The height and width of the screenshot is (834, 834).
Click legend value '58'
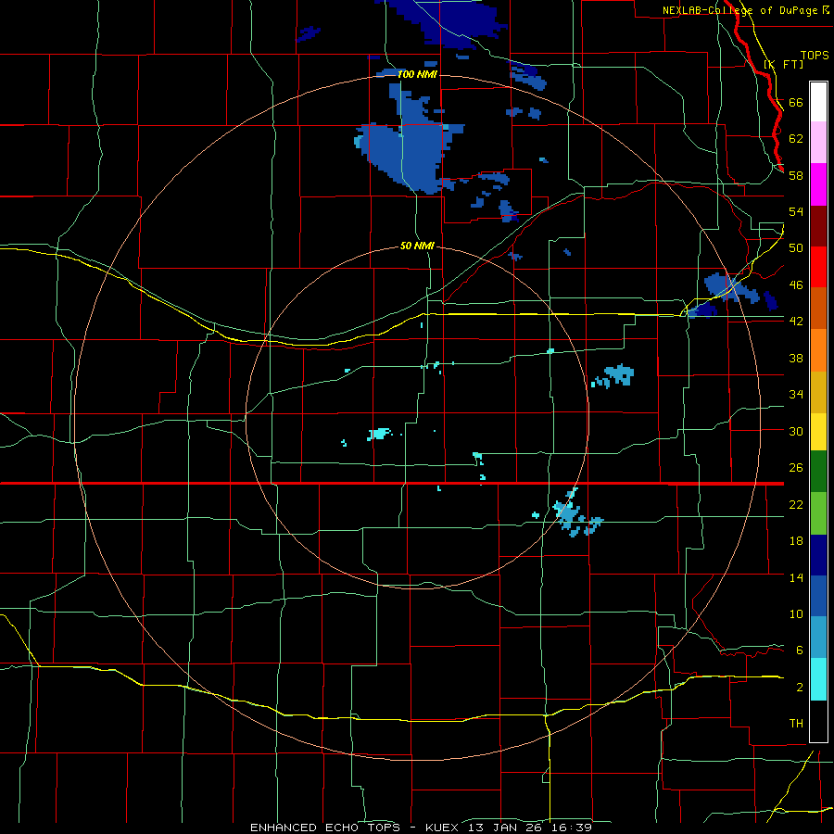796,175
